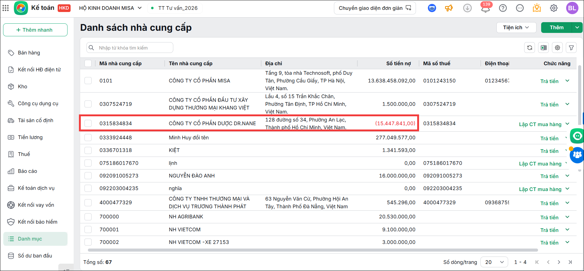This screenshot has height=271, width=584.
Task: Go to the first page of suppliers
Action: [537, 262]
